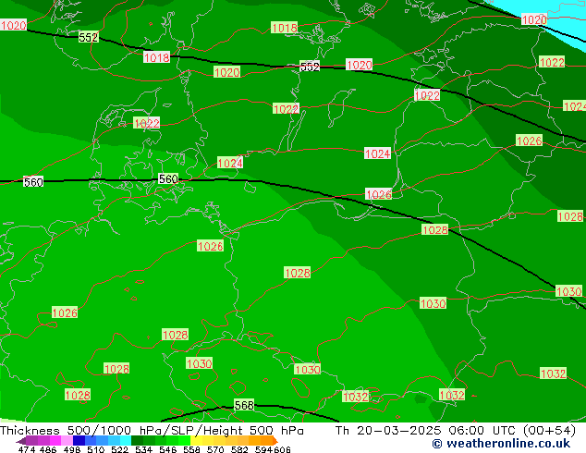Click the leftmost 1026 pressure label
The image size is (586, 453).
(65, 312)
